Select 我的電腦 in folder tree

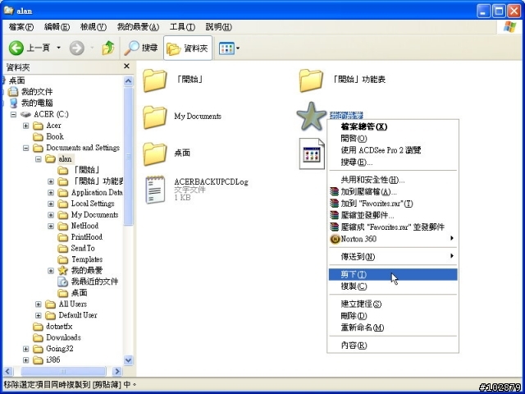(x=30, y=103)
